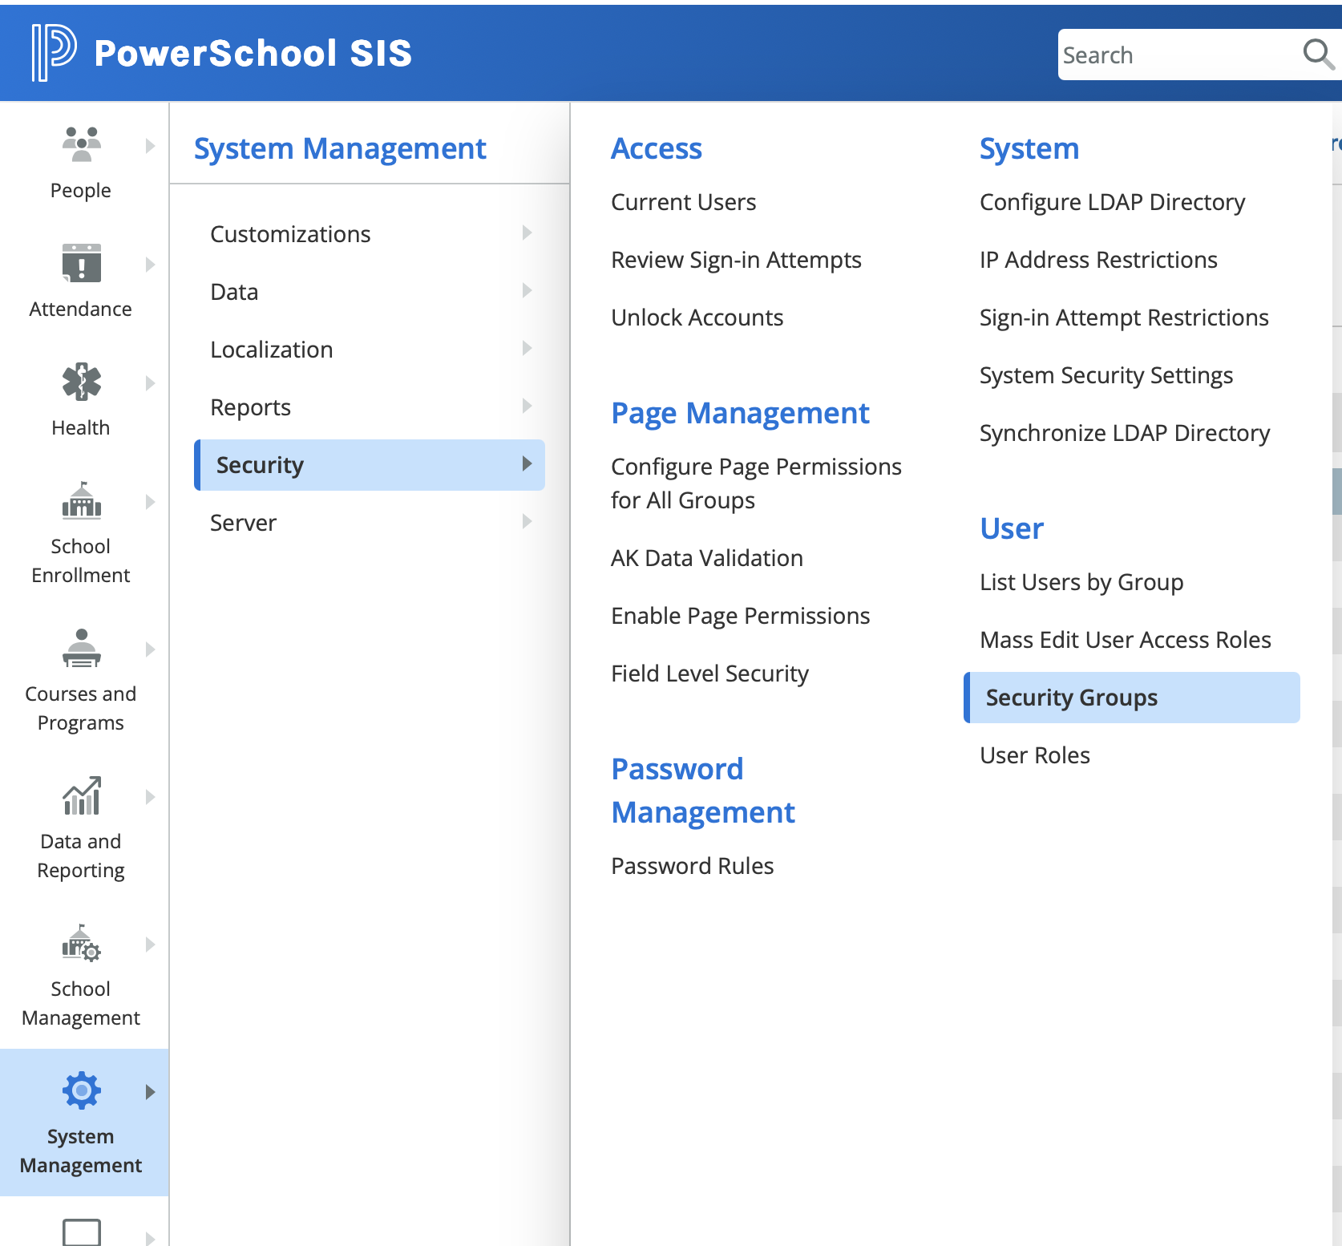Open the Customizations menu item
This screenshot has height=1246, width=1342.
[x=370, y=234]
